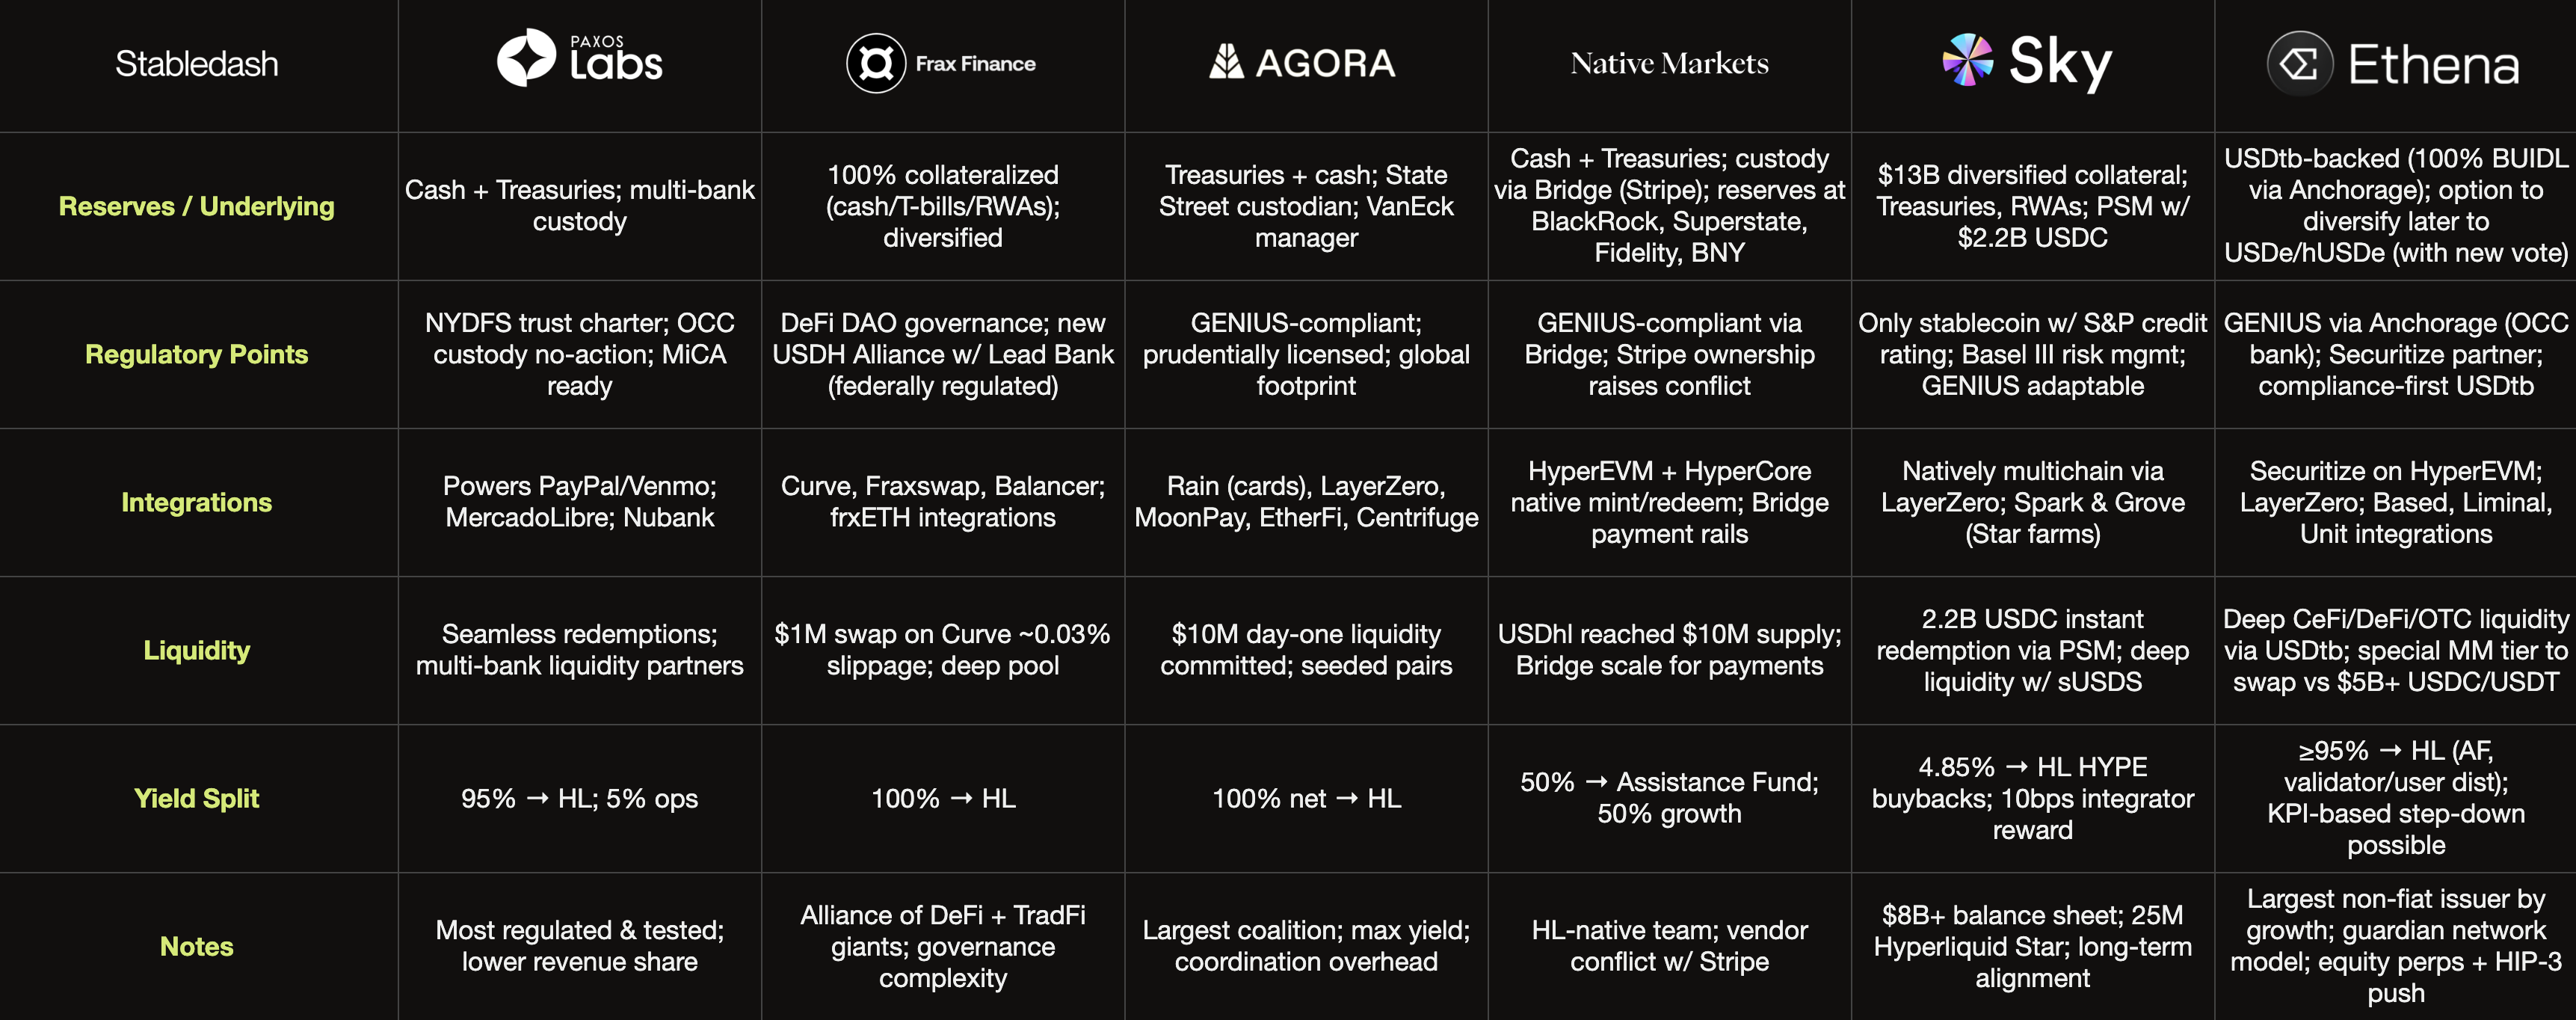This screenshot has width=2576, height=1020.
Task: Click the Agora triangle logo icon
Action: click(x=1226, y=62)
